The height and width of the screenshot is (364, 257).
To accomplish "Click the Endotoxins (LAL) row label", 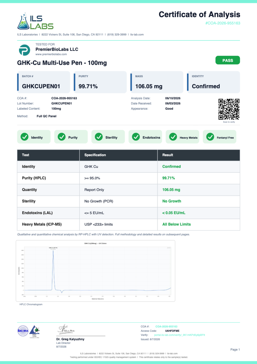I will tap(37, 213).
